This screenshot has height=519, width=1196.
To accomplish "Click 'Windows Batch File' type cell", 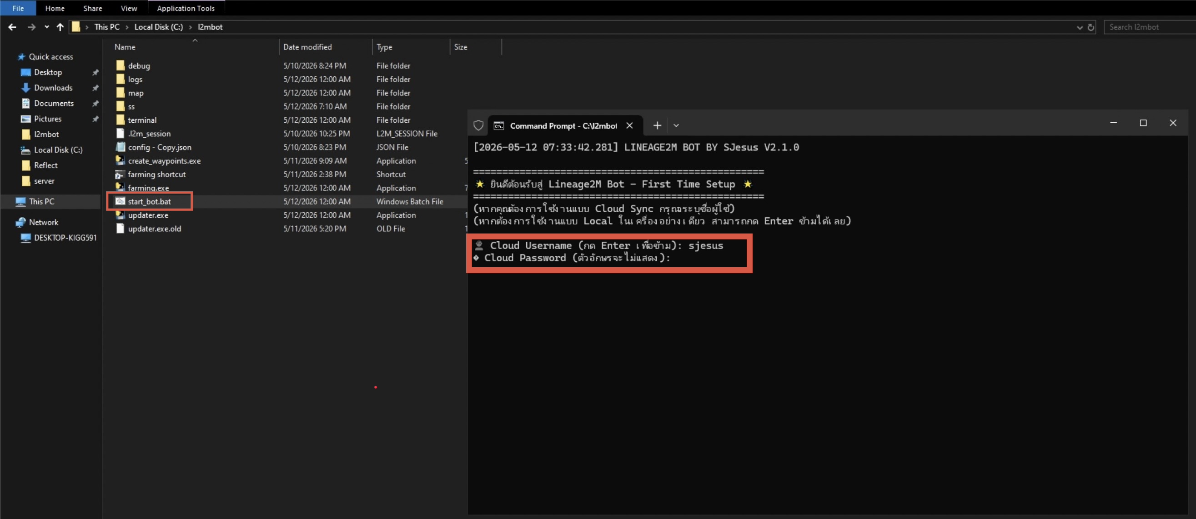I will pos(409,201).
